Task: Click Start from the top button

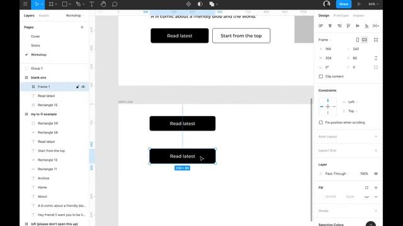Action: click(241, 36)
